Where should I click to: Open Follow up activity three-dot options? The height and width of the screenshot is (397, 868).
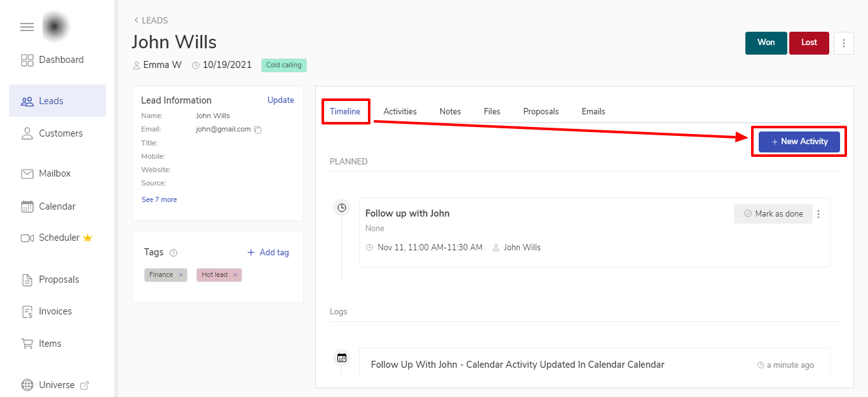(x=818, y=214)
